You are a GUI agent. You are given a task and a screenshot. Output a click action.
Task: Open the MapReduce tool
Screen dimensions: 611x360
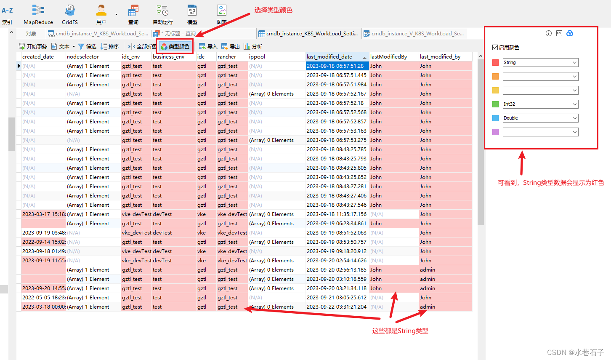[x=38, y=15]
